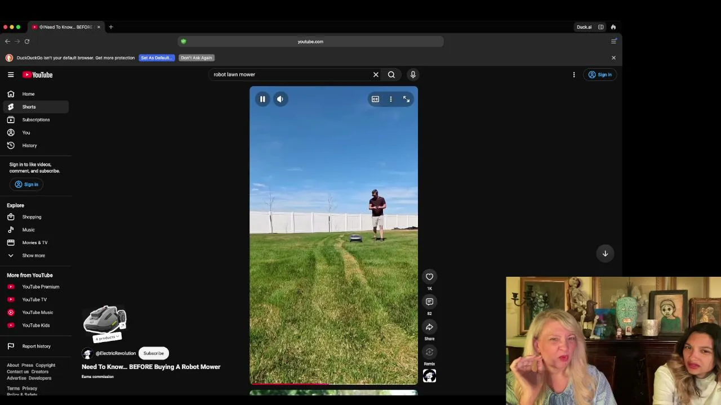
Task: Share the robot mower Short
Action: pos(429,327)
